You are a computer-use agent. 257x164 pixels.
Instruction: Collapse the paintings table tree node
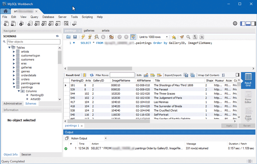[x=14, y=87]
